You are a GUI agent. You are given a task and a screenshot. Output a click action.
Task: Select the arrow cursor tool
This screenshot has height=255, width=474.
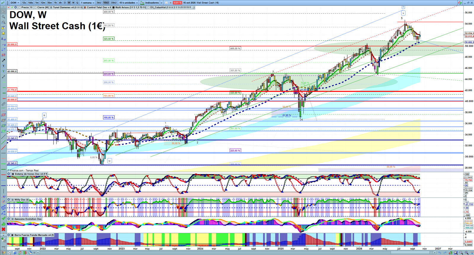pyautogui.click(x=3, y=12)
